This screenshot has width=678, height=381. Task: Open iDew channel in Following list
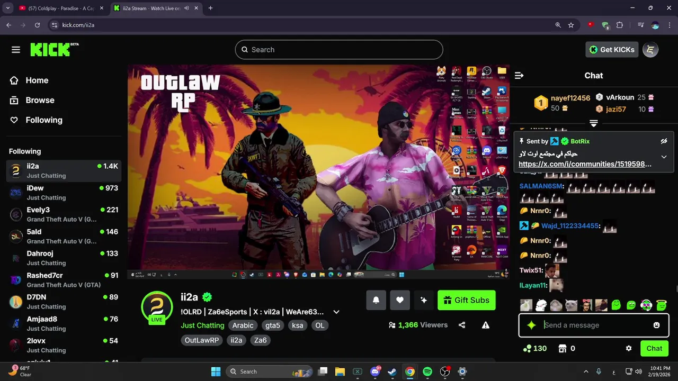tap(64, 193)
